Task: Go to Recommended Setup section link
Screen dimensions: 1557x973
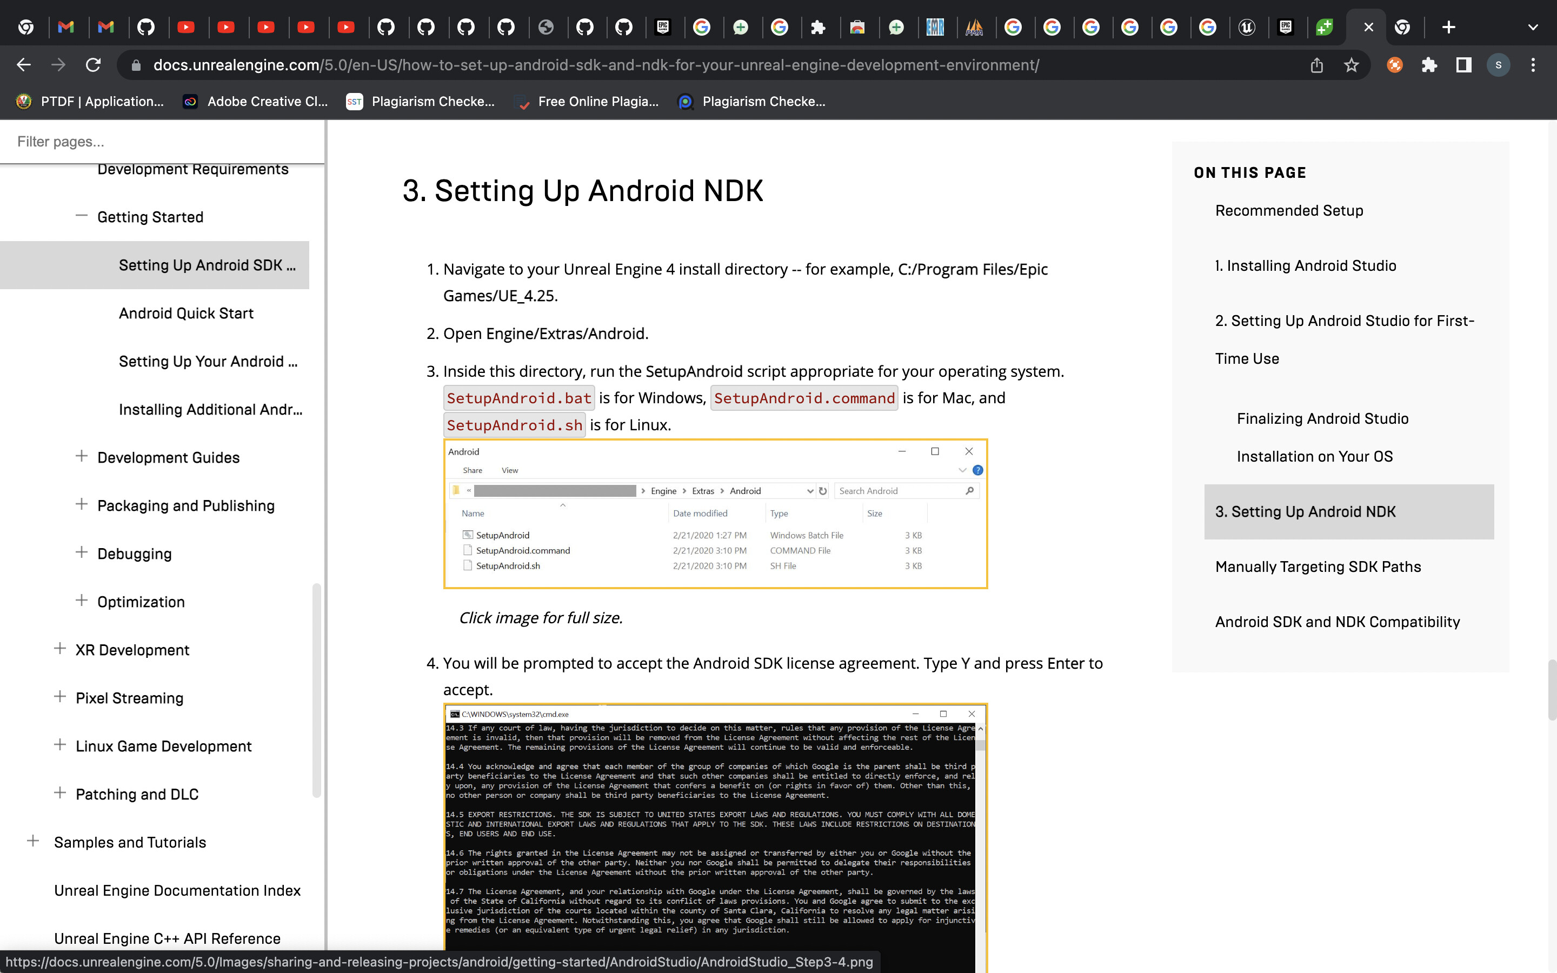Action: coord(1289,210)
